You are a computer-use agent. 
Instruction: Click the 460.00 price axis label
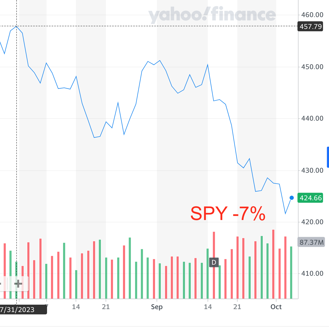pos(312,15)
